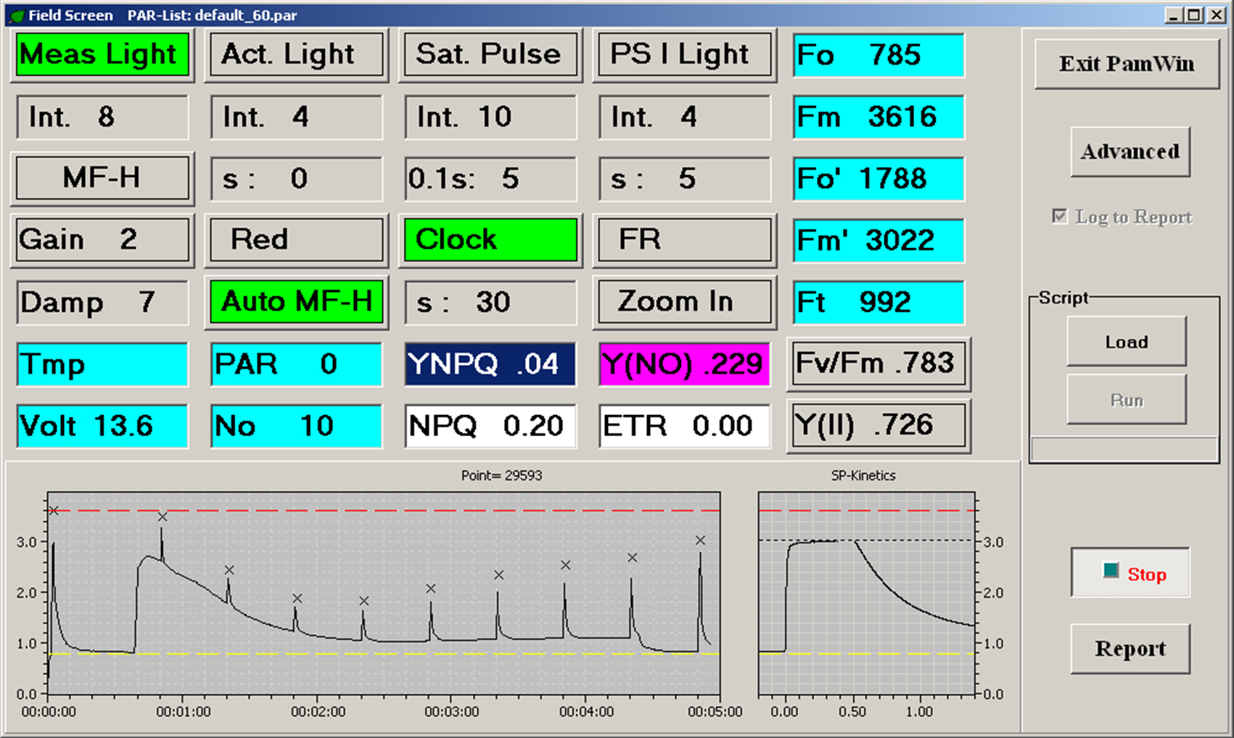Turn on the Act. Light button
Image resolution: width=1234 pixels, height=738 pixels.
(x=297, y=55)
